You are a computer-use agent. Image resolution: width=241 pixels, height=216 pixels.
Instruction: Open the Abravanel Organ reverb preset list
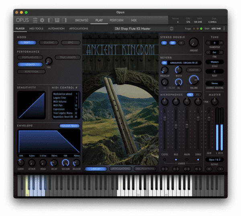point(184,63)
